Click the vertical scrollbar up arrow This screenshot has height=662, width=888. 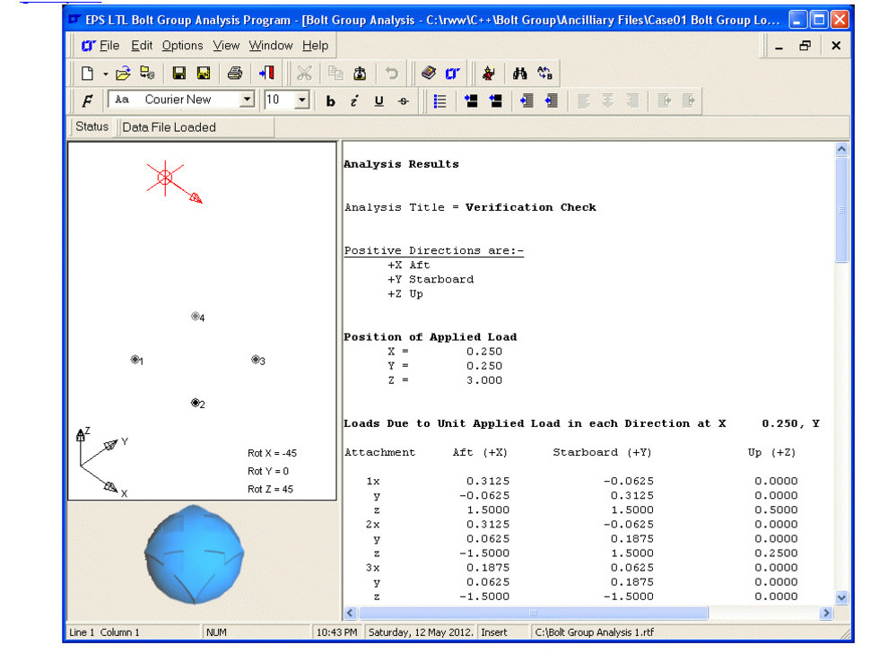pyautogui.click(x=841, y=149)
